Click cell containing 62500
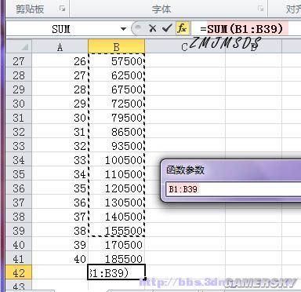 point(117,75)
